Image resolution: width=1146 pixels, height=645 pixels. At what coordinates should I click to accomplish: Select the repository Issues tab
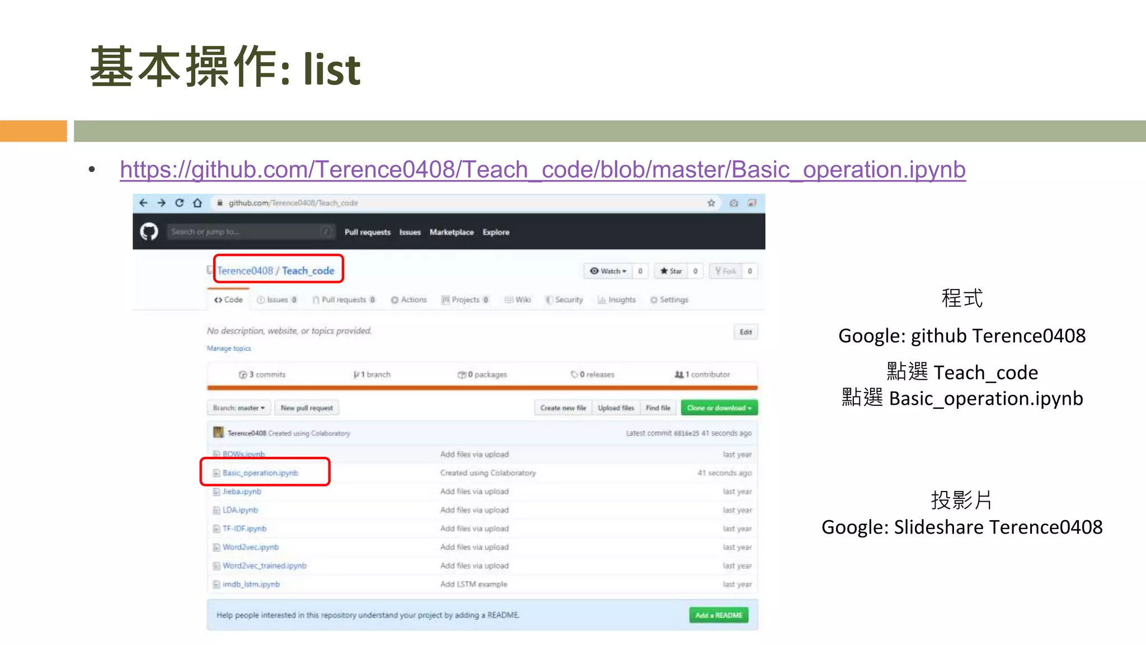(x=276, y=300)
